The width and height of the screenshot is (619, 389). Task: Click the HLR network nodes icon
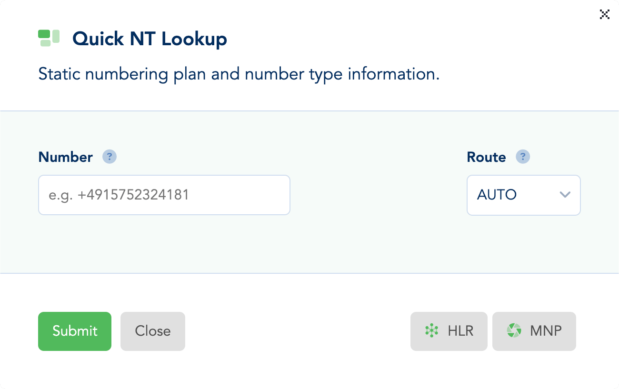point(431,331)
